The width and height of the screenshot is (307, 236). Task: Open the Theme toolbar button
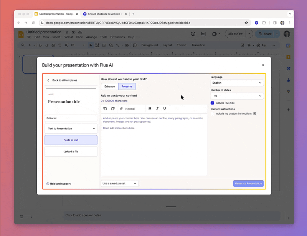(182, 45)
